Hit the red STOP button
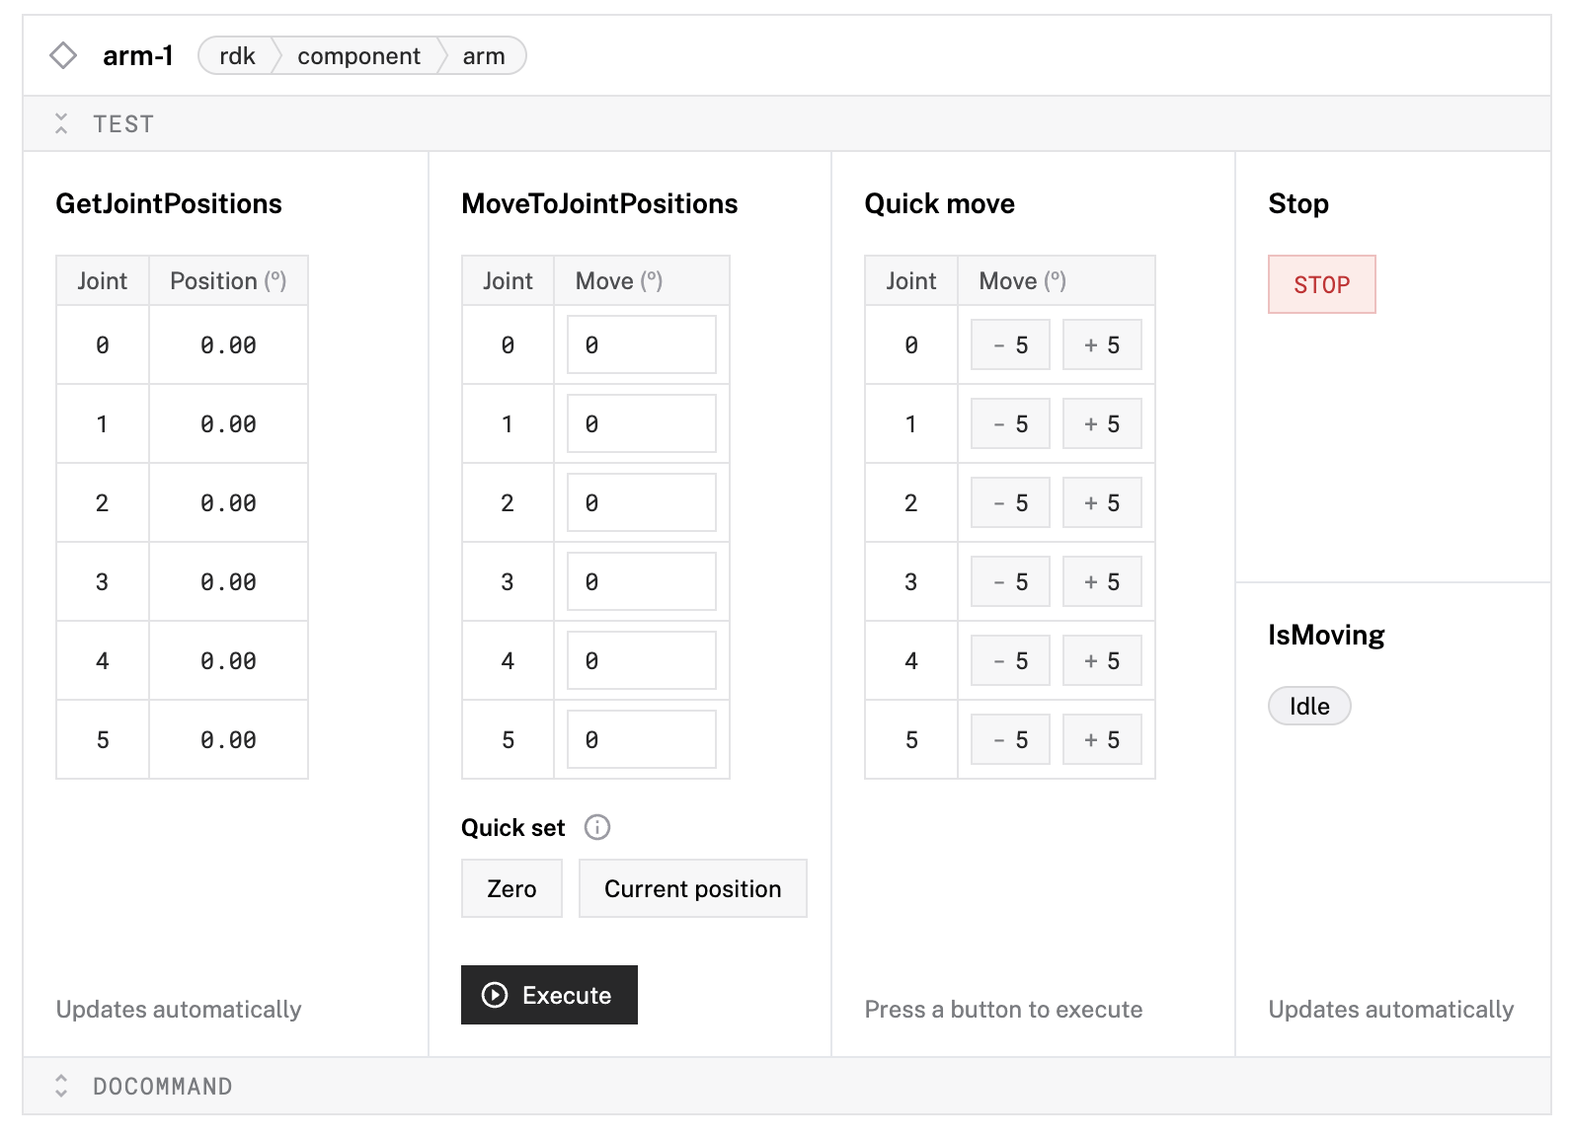This screenshot has height=1137, width=1570. click(1321, 284)
